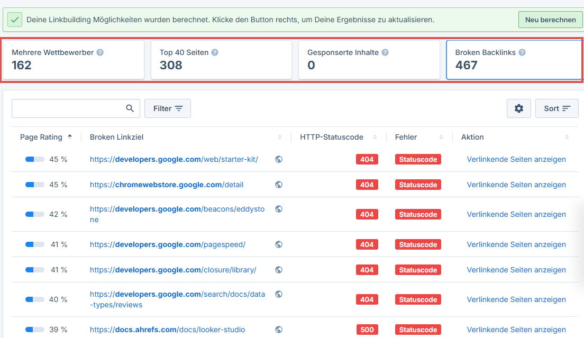
Task: Click the 42 % page rating bar
Action: [x=34, y=214]
